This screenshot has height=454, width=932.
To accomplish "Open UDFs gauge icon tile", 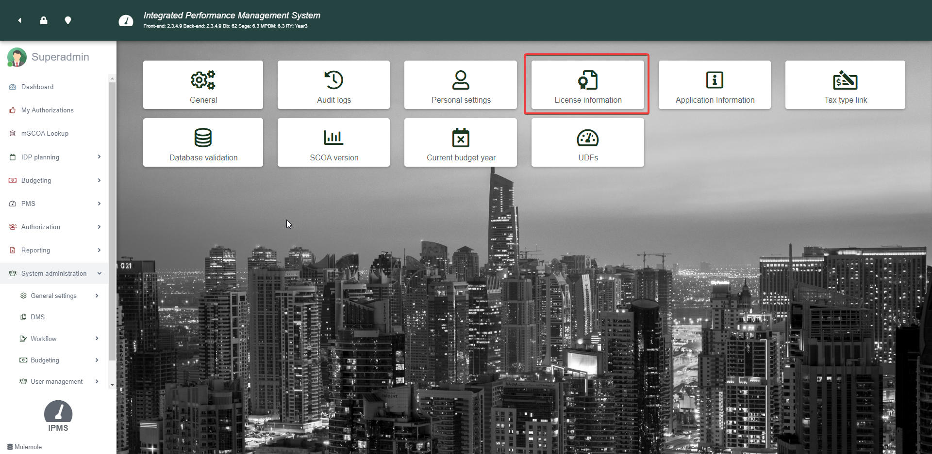I will tap(588, 142).
